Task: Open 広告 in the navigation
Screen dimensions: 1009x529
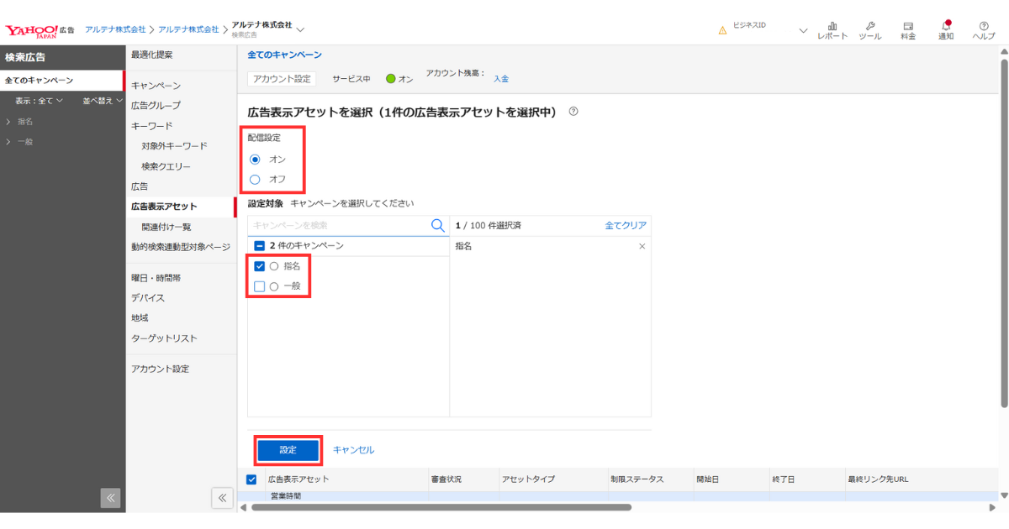Action: pos(140,186)
